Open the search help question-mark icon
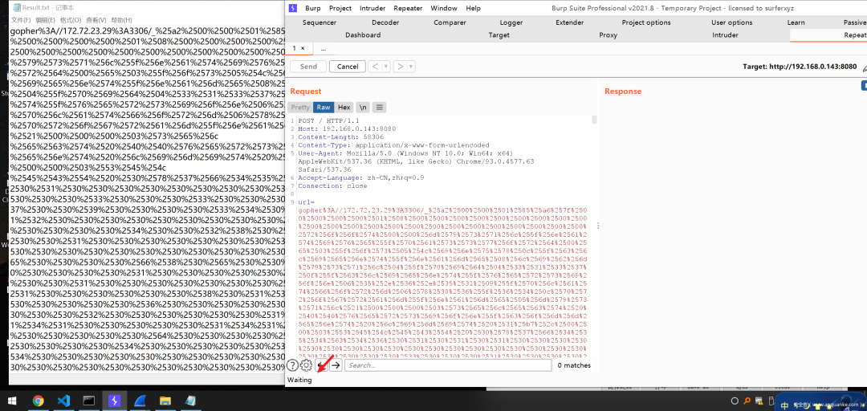 click(292, 365)
